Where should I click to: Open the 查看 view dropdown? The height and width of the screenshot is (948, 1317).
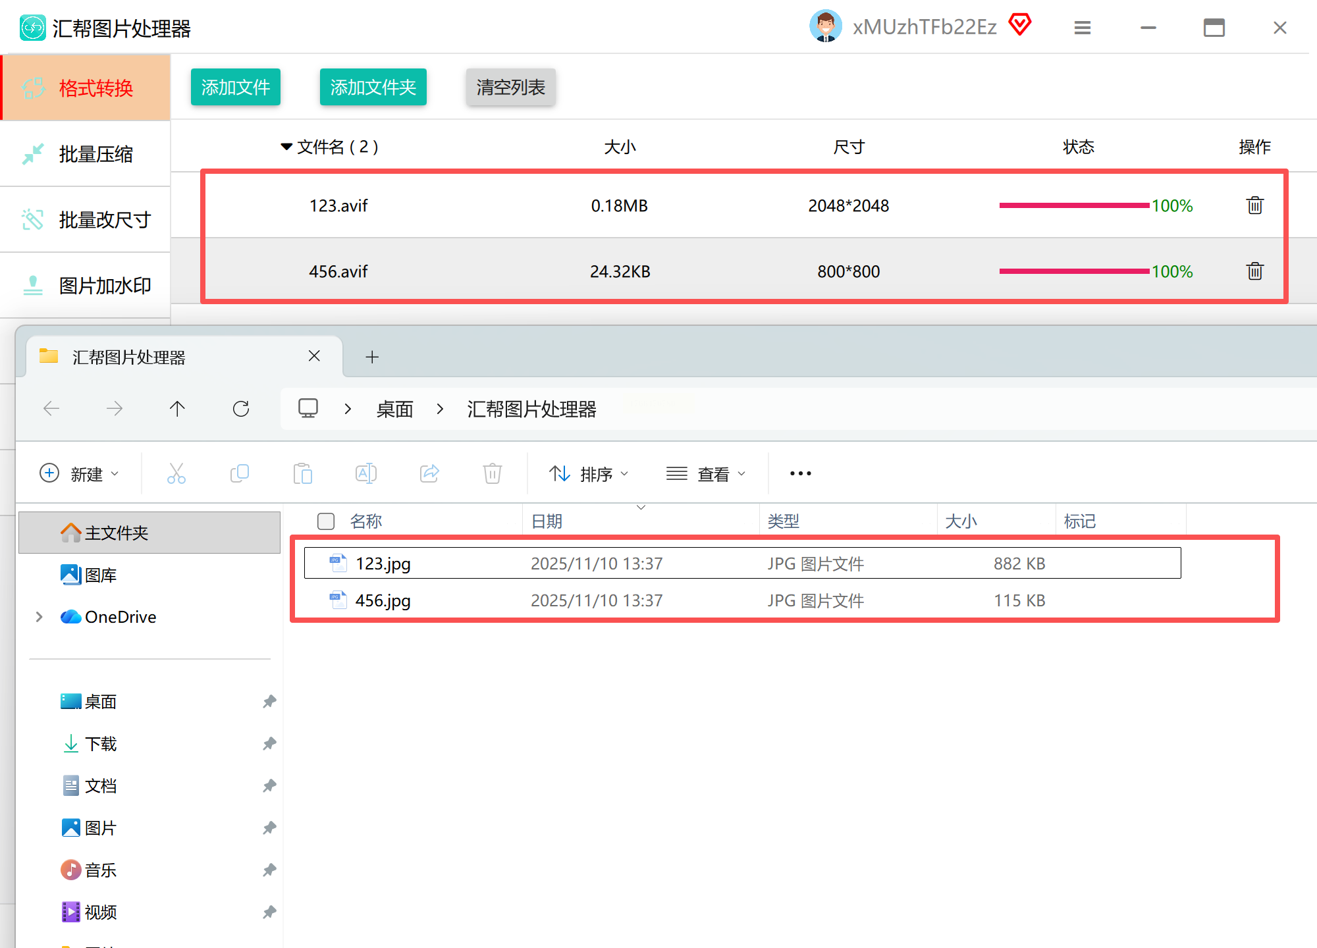(706, 474)
